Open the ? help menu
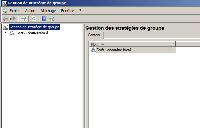The height and width of the screenshot is (128, 200). tap(80, 11)
